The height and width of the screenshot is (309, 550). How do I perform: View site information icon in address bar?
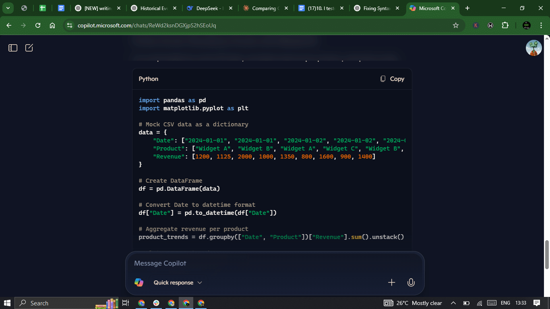pos(70,25)
